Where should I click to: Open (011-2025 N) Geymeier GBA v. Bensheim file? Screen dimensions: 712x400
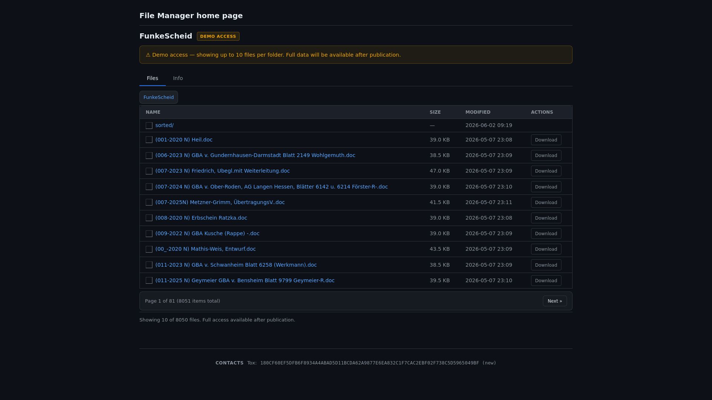pyautogui.click(x=245, y=280)
